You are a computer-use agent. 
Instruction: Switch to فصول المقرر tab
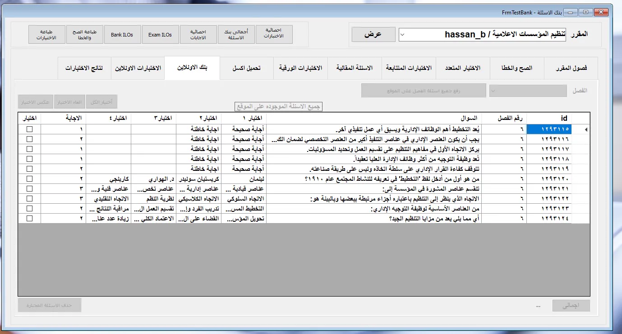click(571, 69)
